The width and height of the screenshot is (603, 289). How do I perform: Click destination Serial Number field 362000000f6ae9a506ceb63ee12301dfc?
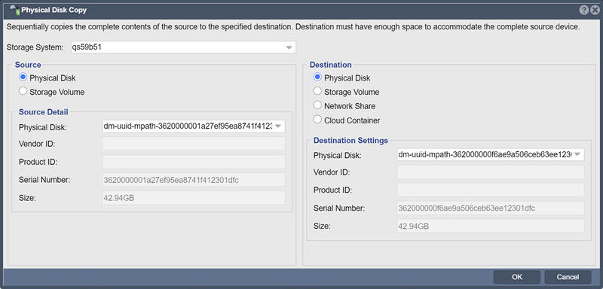coord(491,208)
